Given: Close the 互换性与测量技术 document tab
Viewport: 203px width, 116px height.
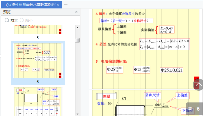Looking at the screenshot, I should (58, 5).
